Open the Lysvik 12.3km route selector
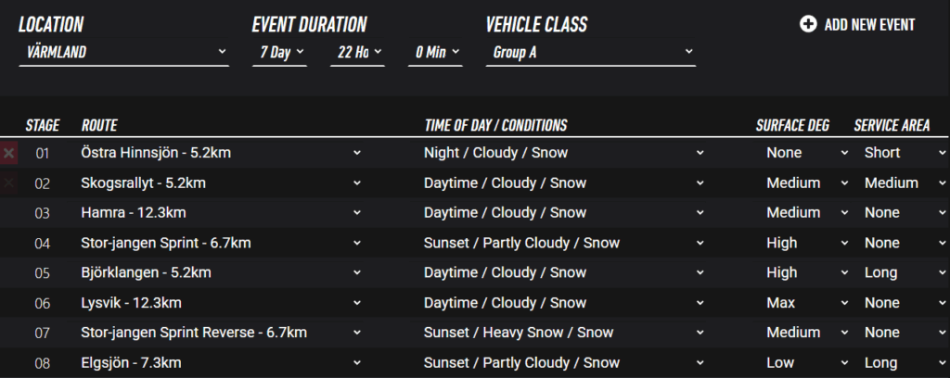950x378 pixels. pos(221,303)
